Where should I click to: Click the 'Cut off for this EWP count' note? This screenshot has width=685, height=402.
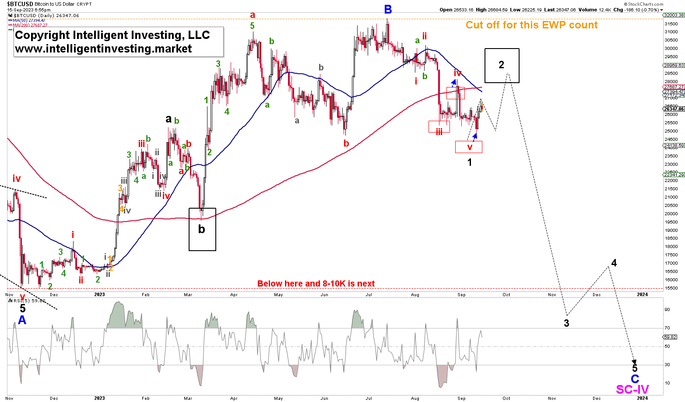tap(531, 25)
